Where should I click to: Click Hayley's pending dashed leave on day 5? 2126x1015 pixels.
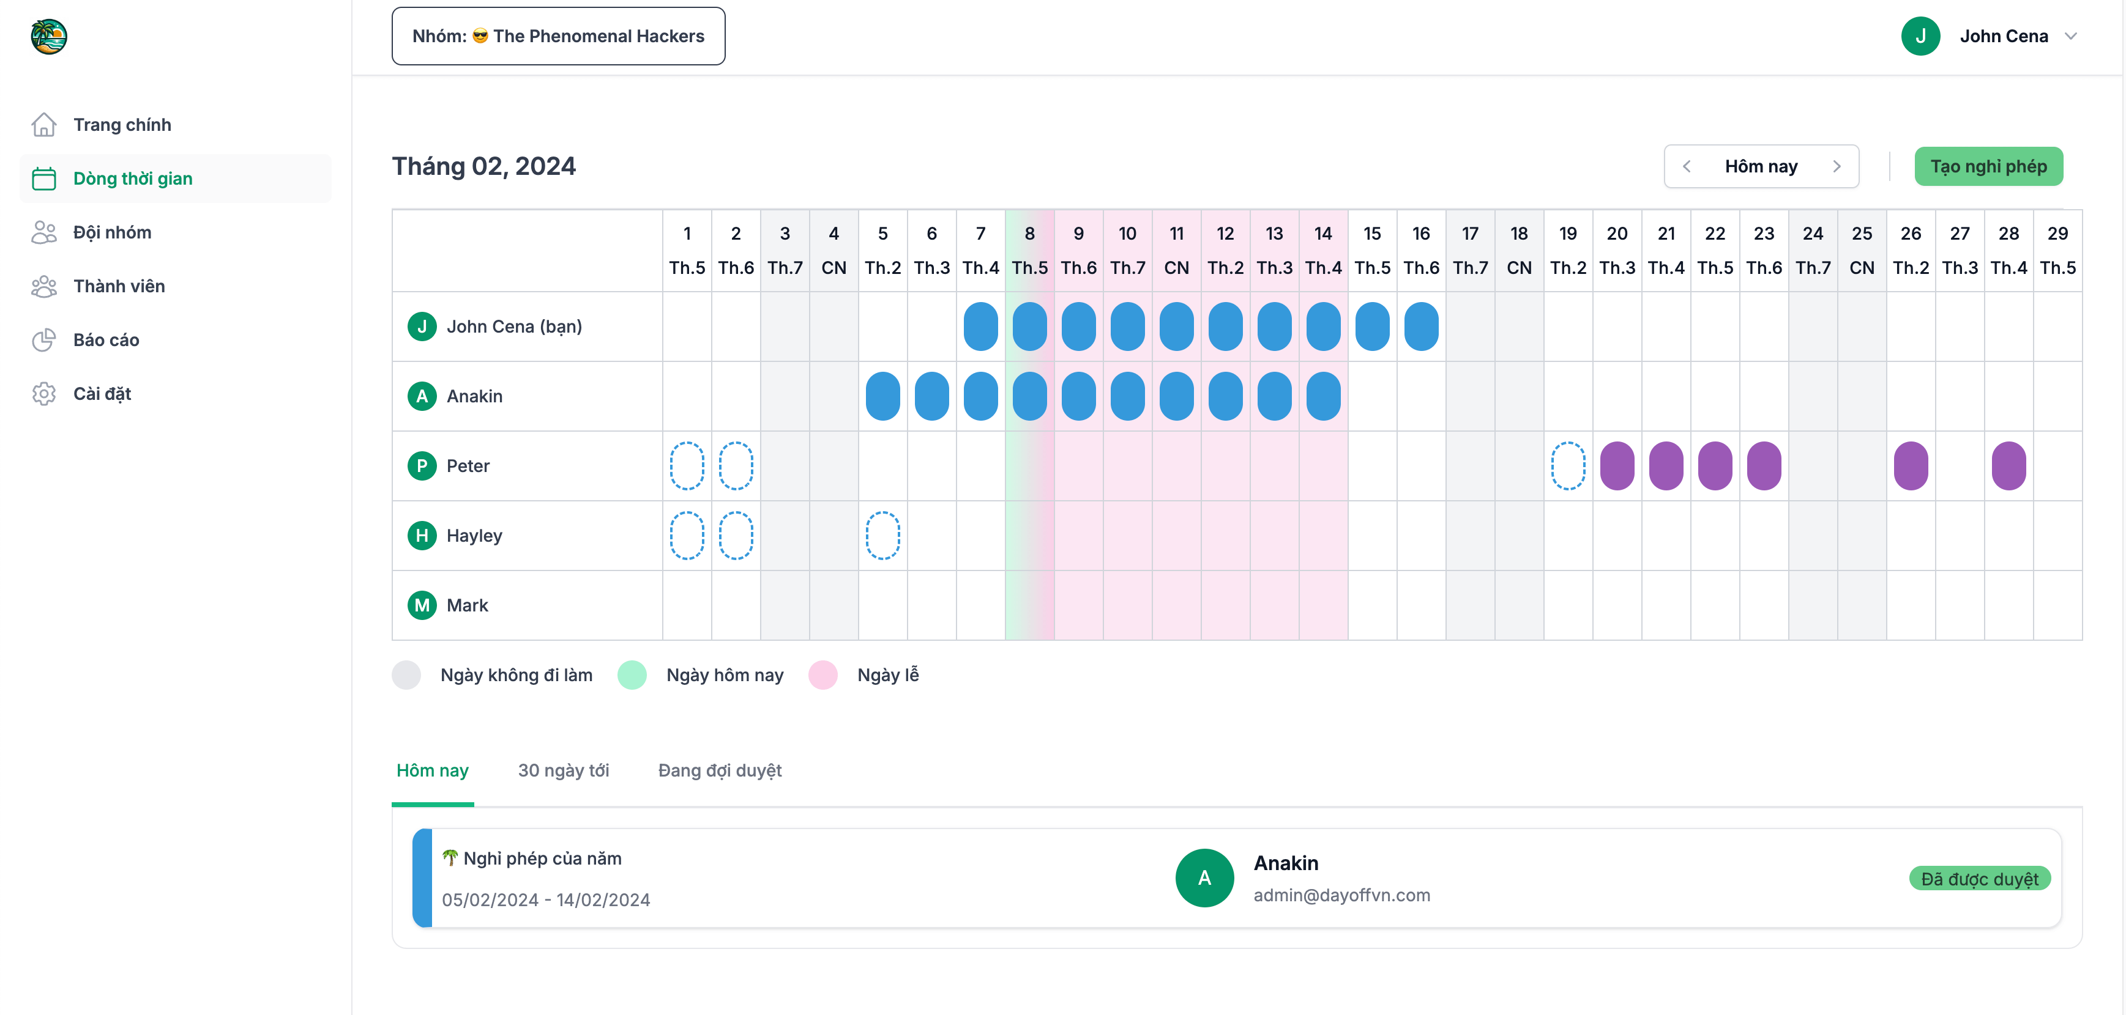[x=882, y=536]
